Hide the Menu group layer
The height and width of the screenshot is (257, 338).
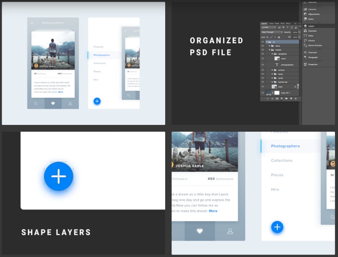coord(262,46)
